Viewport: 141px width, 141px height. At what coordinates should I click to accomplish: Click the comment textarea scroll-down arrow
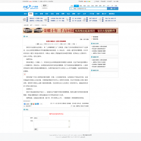pos(69,127)
